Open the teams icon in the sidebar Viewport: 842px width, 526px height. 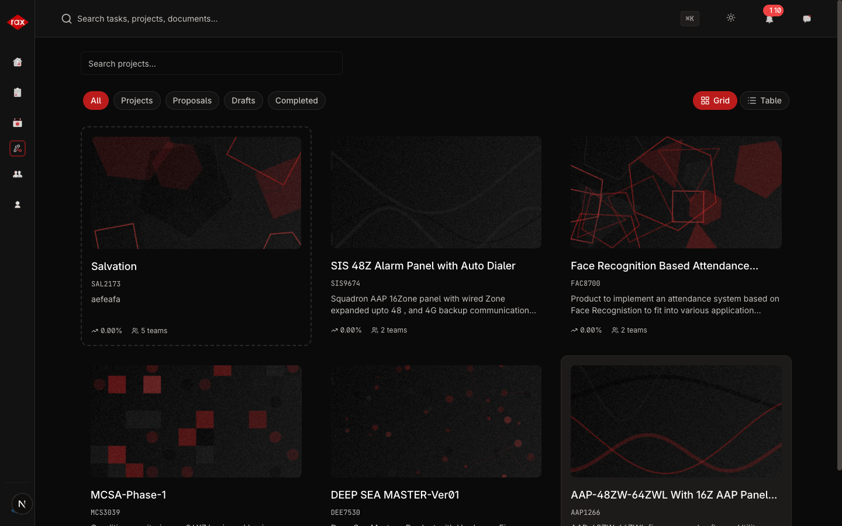point(18,174)
